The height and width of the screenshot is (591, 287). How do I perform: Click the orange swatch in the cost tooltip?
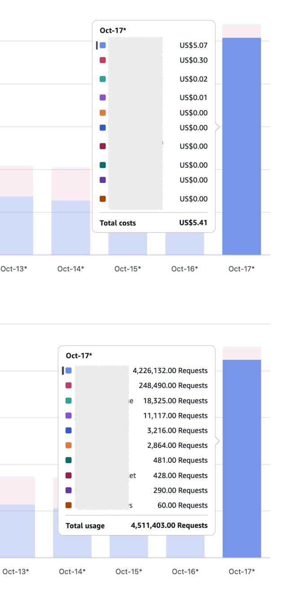tap(103, 113)
